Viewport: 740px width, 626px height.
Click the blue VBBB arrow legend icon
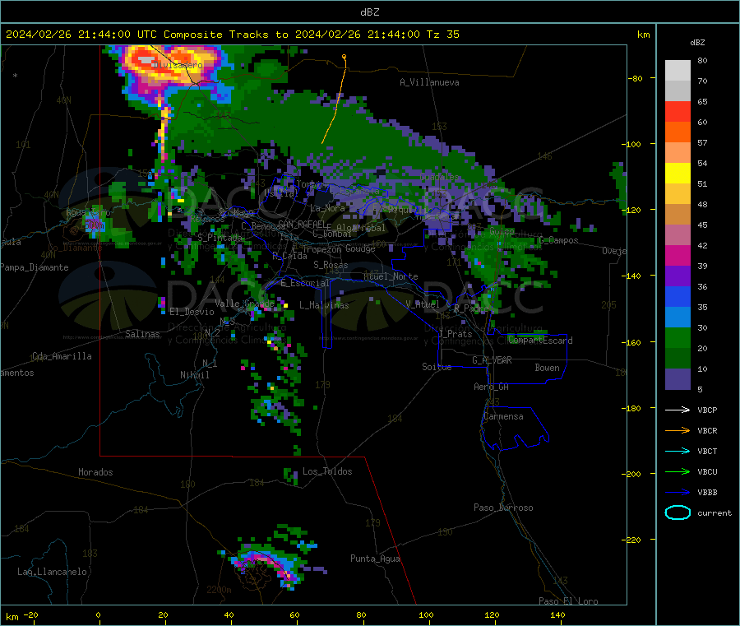pyautogui.click(x=678, y=493)
